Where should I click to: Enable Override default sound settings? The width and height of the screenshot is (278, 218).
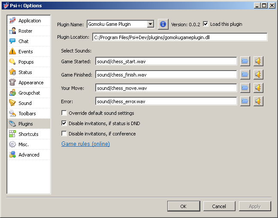click(x=64, y=113)
